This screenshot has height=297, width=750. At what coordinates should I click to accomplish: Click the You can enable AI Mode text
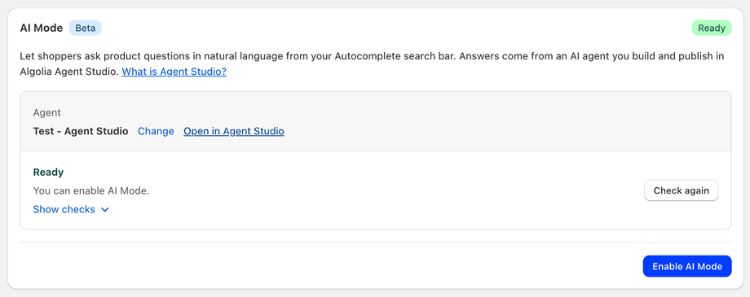(x=91, y=191)
